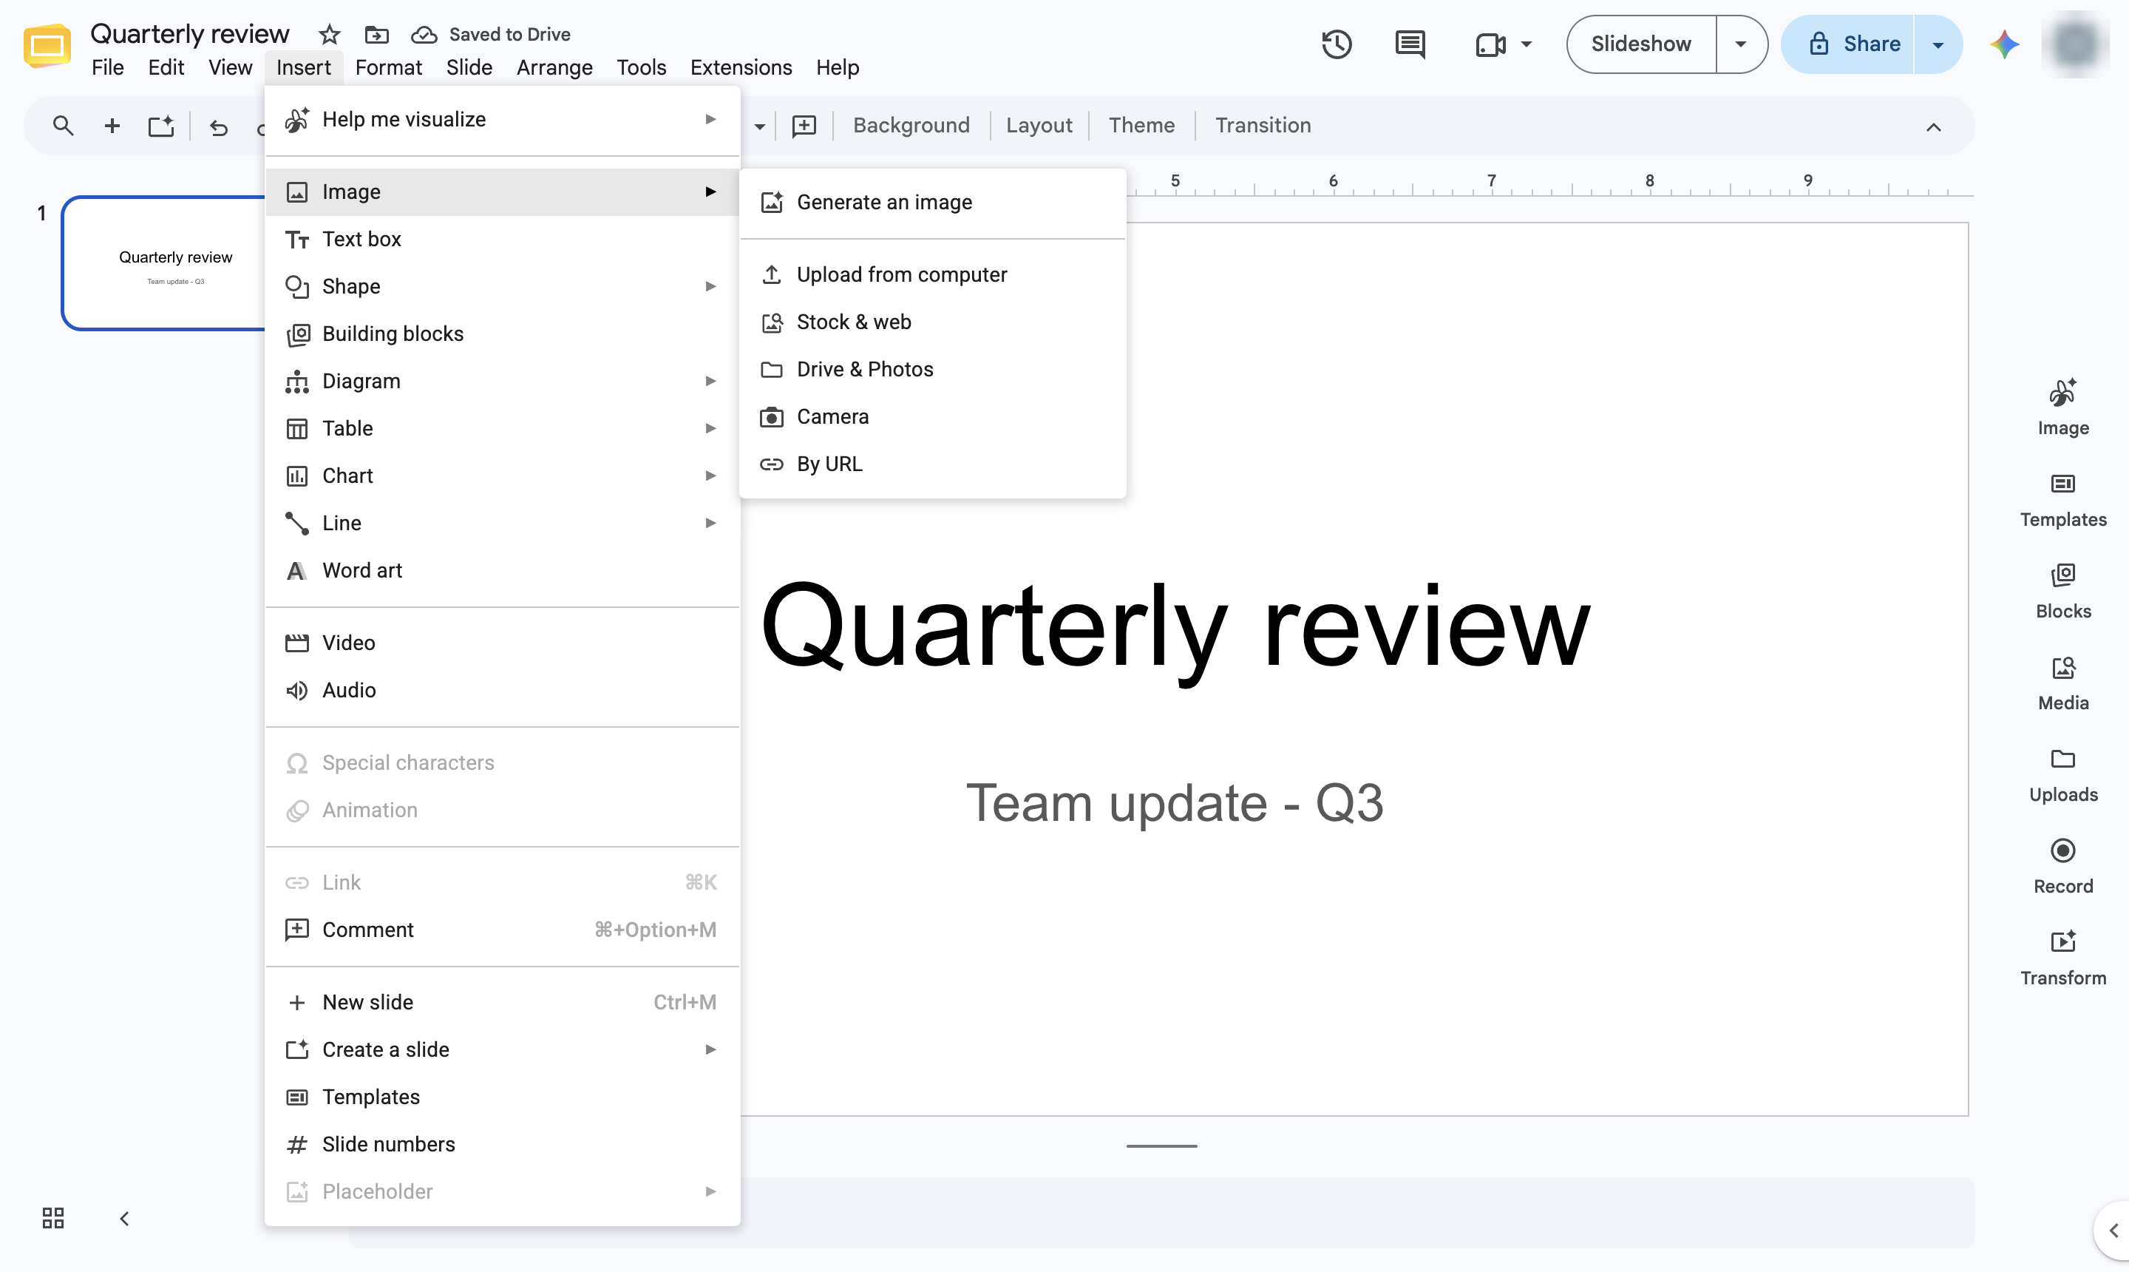The image size is (2129, 1272).
Task: Click the Team update - Q3 subtitle
Action: coord(1175,803)
